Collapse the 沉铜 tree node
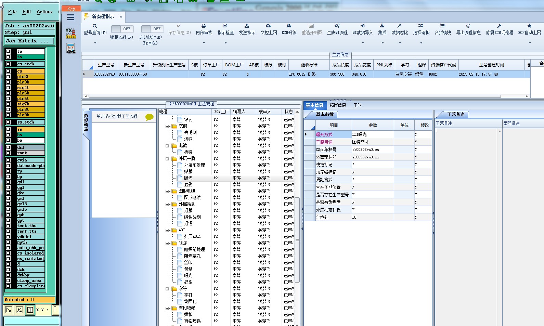Image resolution: width=544 pixels, height=326 pixels. 168,126
